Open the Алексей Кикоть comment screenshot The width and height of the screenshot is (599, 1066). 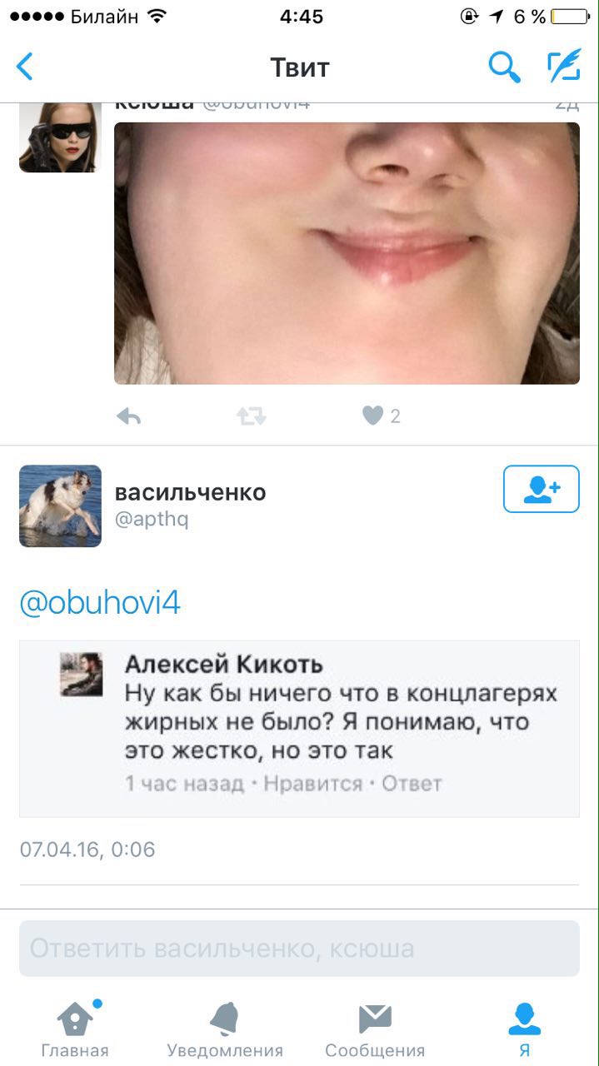point(299,729)
